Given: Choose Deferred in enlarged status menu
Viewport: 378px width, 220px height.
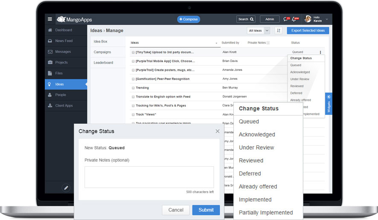Looking at the screenshot, I should coord(250,174).
